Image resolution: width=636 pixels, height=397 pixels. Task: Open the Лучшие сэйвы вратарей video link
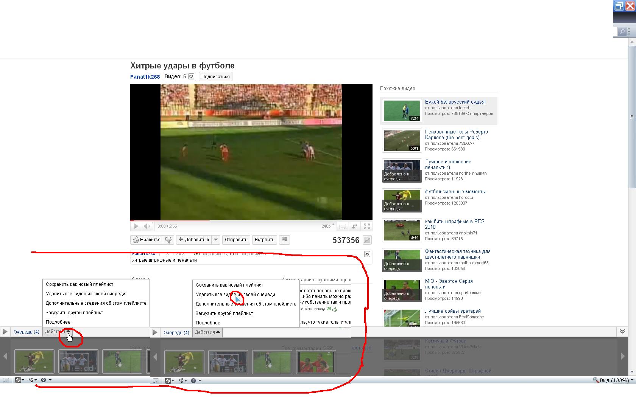(x=453, y=311)
